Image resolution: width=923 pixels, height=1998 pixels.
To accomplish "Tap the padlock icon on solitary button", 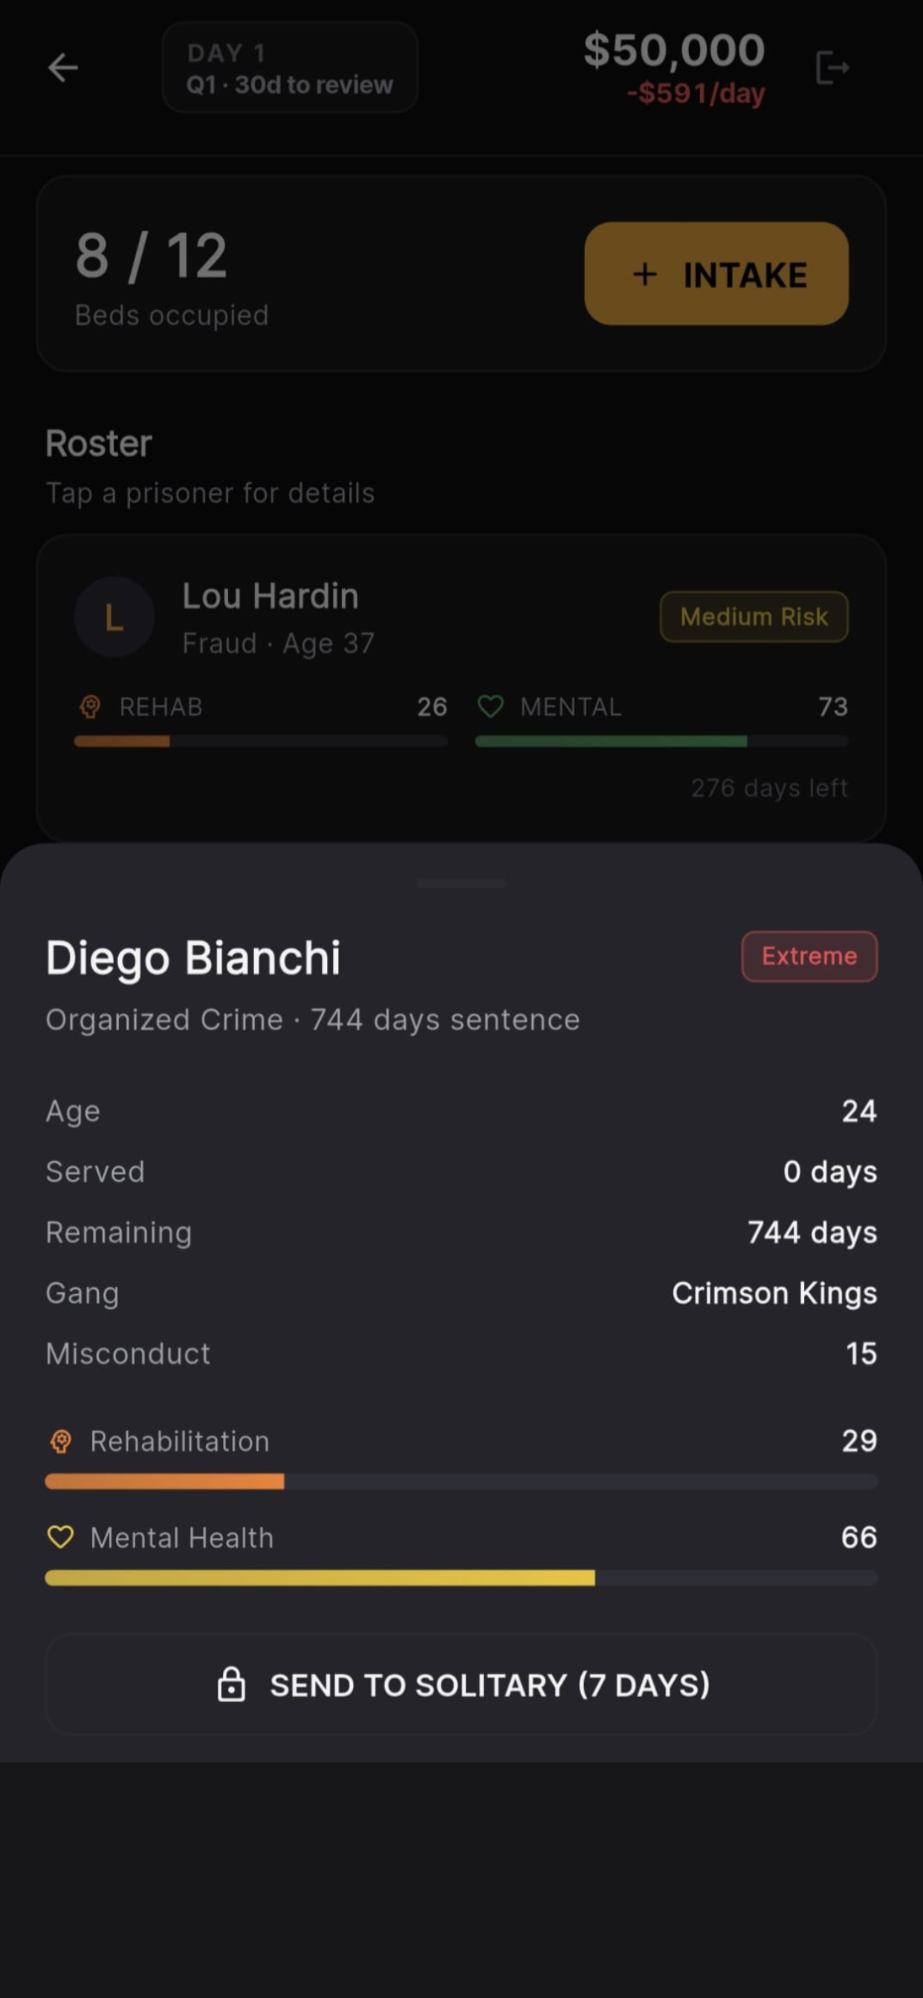I will [231, 1684].
